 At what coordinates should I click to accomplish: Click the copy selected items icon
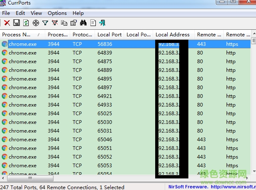coord(64,23)
